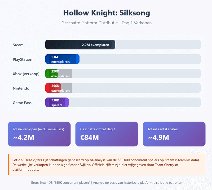The height and width of the screenshot is (190, 212).
Task: Open the Geschatte omzet dag 1 card
Action: click(107, 134)
